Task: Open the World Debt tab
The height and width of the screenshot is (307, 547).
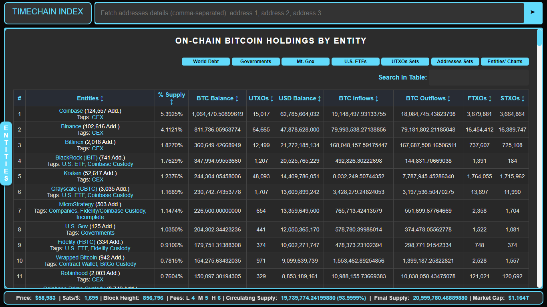Action: [206, 62]
